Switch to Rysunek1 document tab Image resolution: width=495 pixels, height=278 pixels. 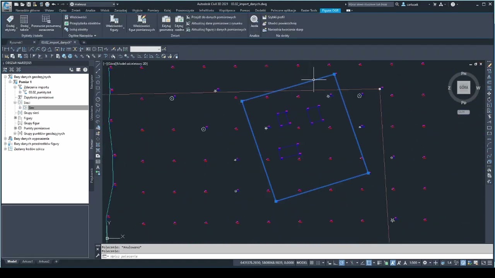tap(16, 42)
